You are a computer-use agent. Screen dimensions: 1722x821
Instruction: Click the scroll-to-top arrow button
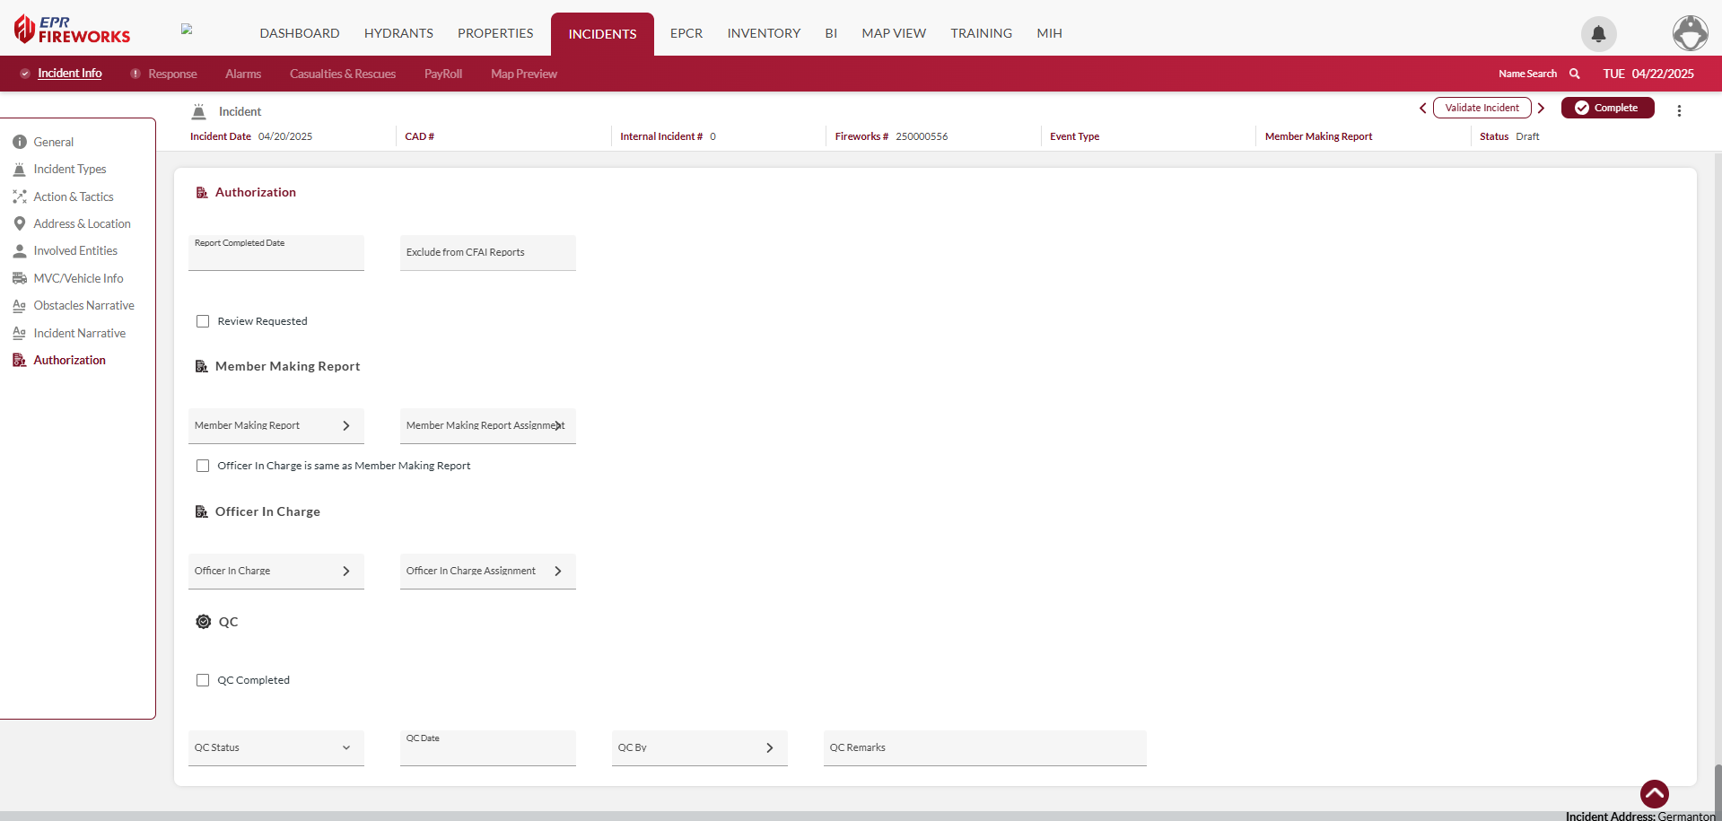[x=1654, y=793]
